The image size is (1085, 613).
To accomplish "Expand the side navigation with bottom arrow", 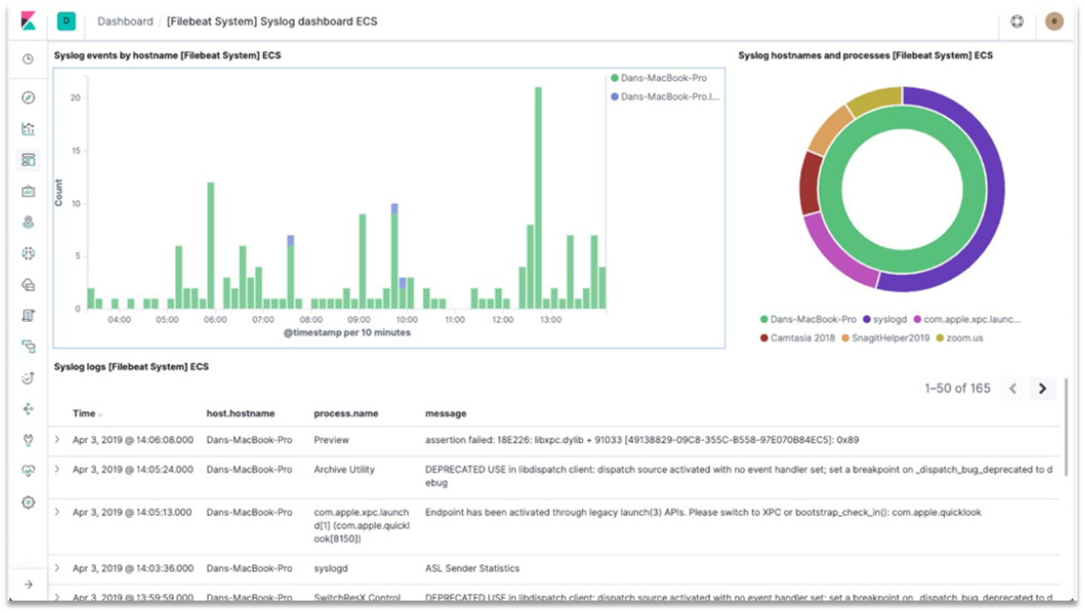I will point(28,584).
